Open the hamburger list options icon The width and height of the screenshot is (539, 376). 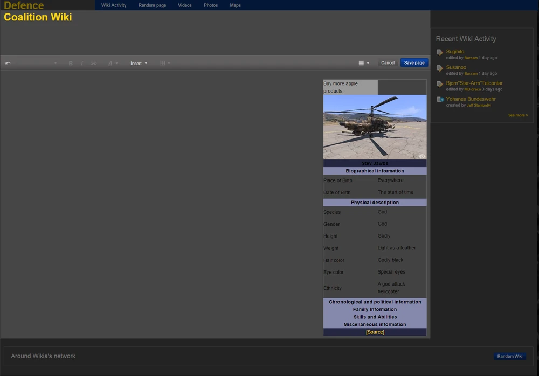[362, 63]
